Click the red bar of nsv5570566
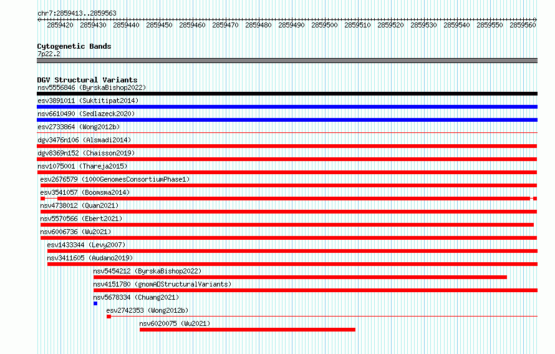The image size is (555, 354). 287,225
